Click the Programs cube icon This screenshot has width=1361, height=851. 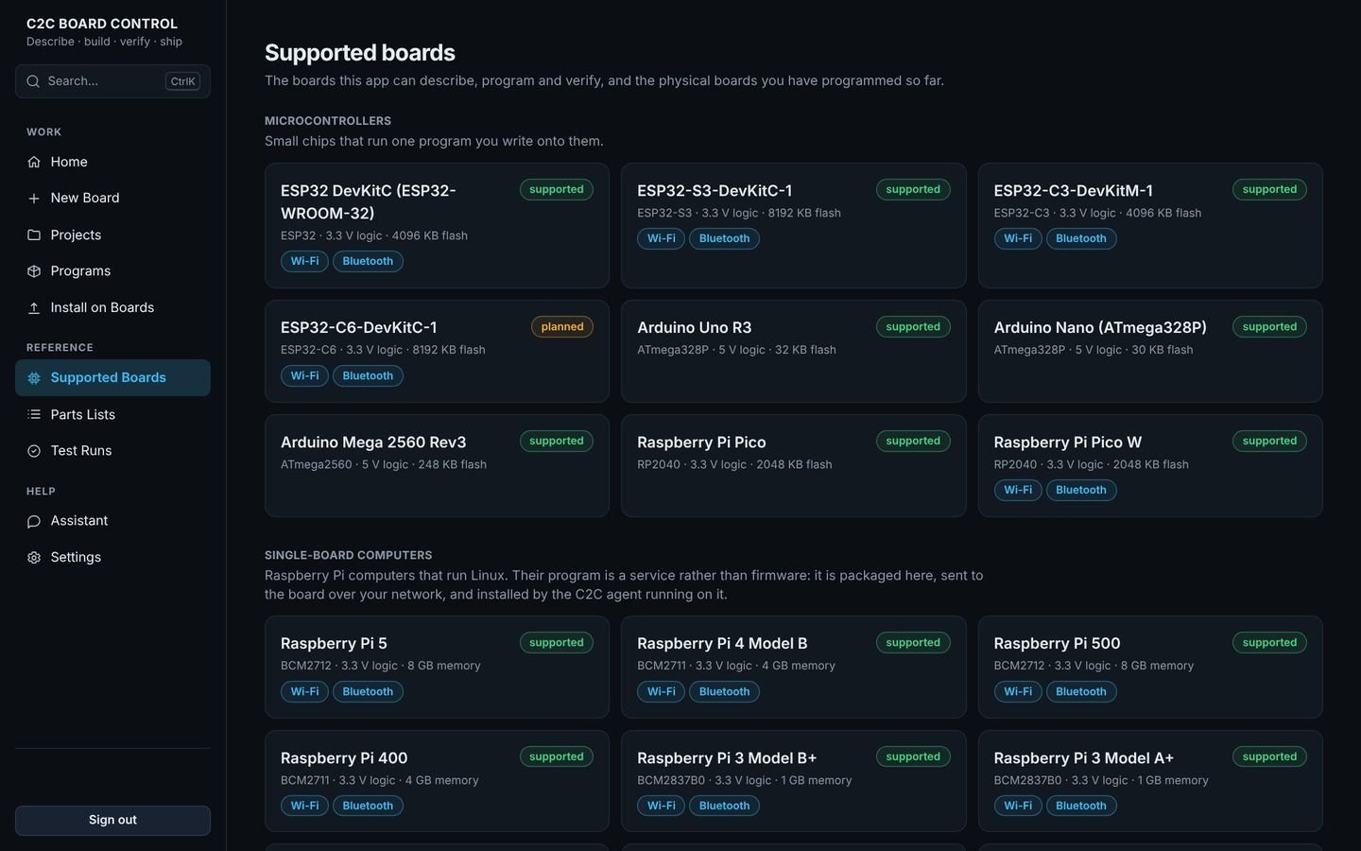coord(34,271)
